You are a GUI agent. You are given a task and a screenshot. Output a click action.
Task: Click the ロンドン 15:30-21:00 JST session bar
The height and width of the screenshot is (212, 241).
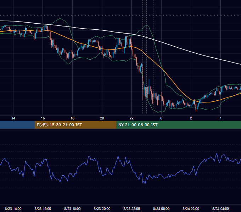coord(75,125)
